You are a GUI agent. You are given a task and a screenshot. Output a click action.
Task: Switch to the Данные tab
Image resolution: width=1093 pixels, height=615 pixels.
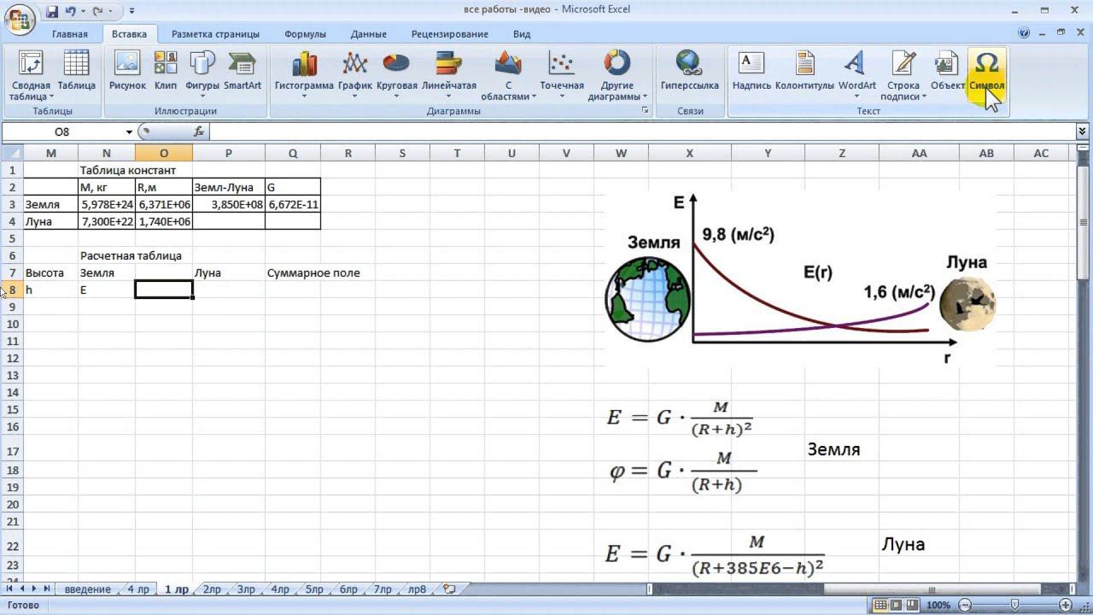click(x=369, y=34)
